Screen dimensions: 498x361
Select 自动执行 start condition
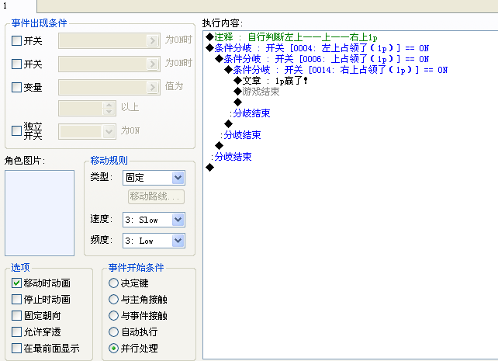[x=113, y=331]
